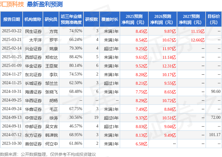Select the date 2025-03-22
The width and height of the screenshot is (222, 157).
pos(12,31)
